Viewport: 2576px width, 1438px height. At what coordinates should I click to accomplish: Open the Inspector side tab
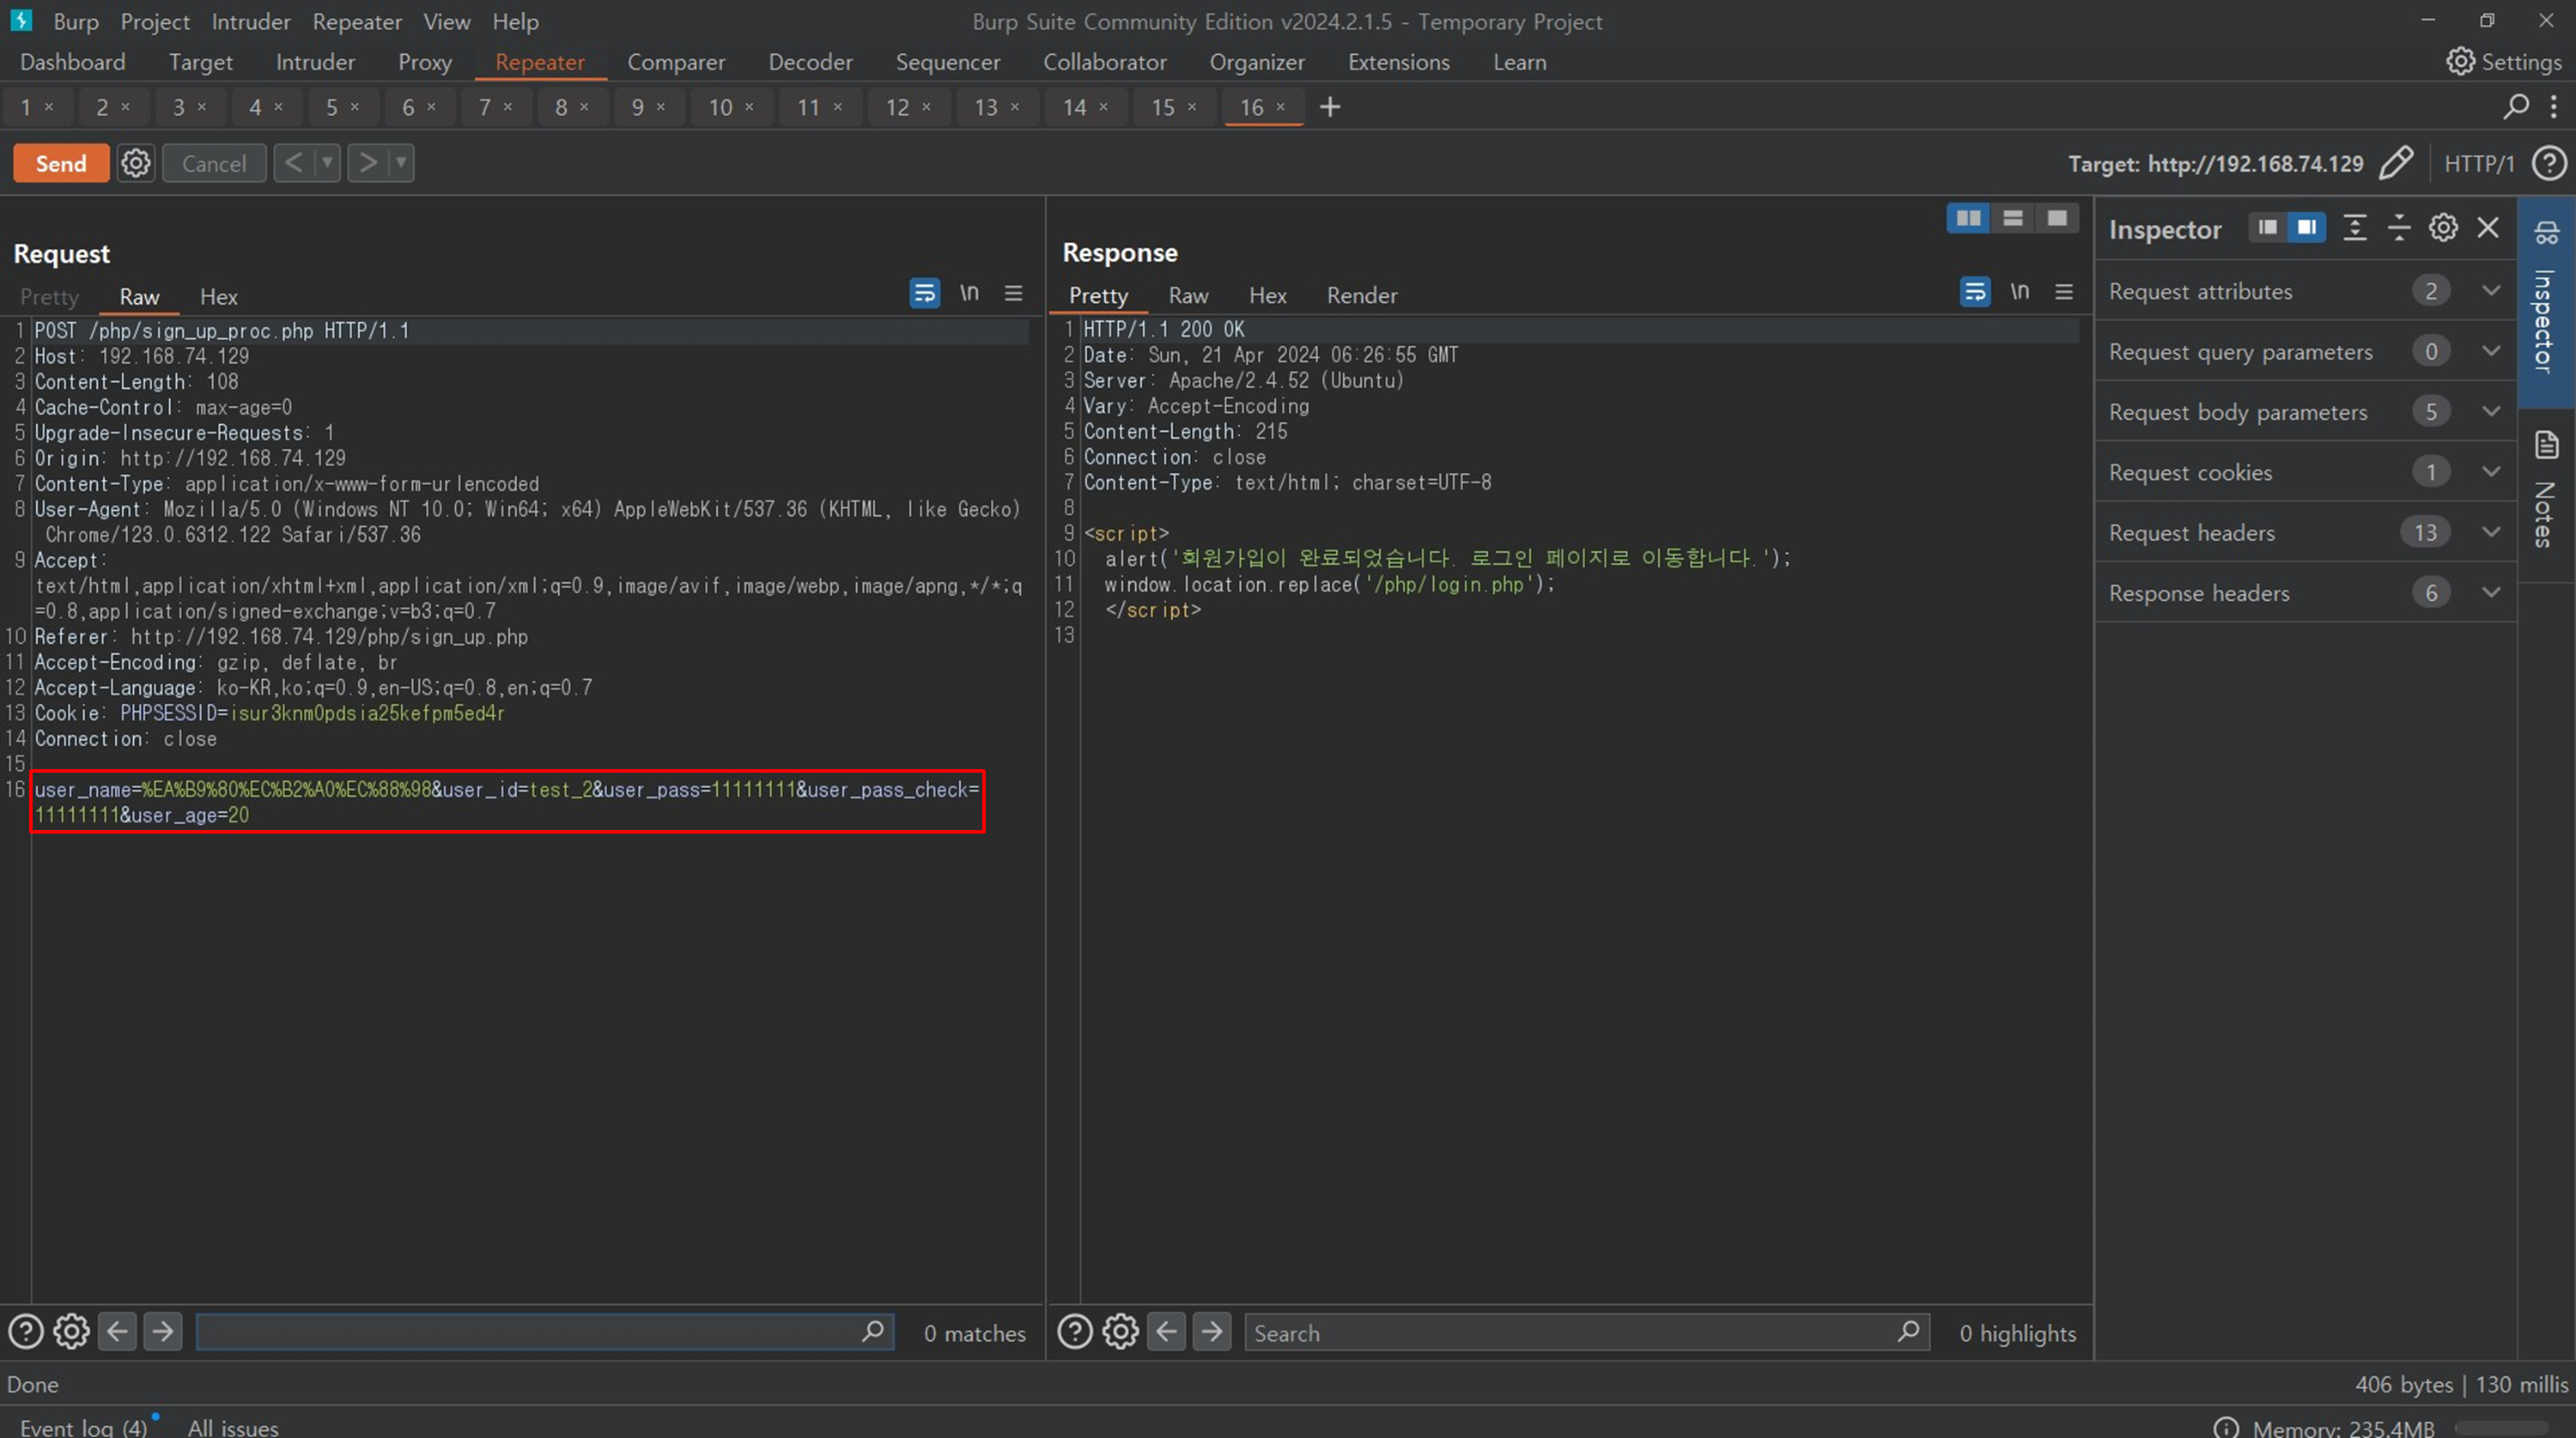pyautogui.click(x=2546, y=302)
